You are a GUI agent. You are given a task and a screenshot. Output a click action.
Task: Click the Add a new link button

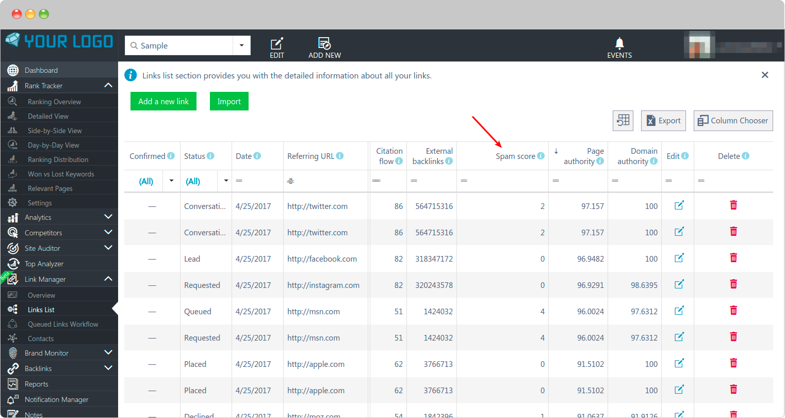[x=163, y=101]
